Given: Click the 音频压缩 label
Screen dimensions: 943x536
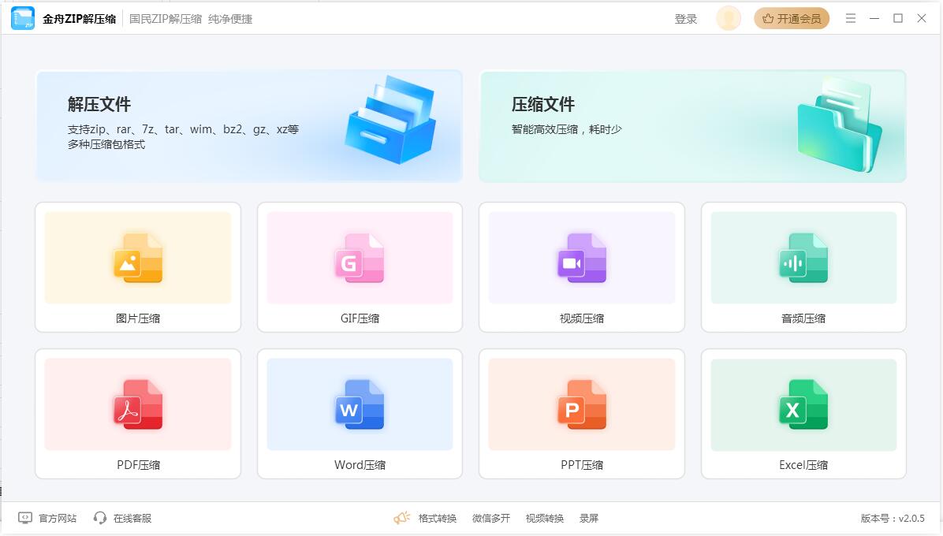Looking at the screenshot, I should pyautogui.click(x=803, y=318).
